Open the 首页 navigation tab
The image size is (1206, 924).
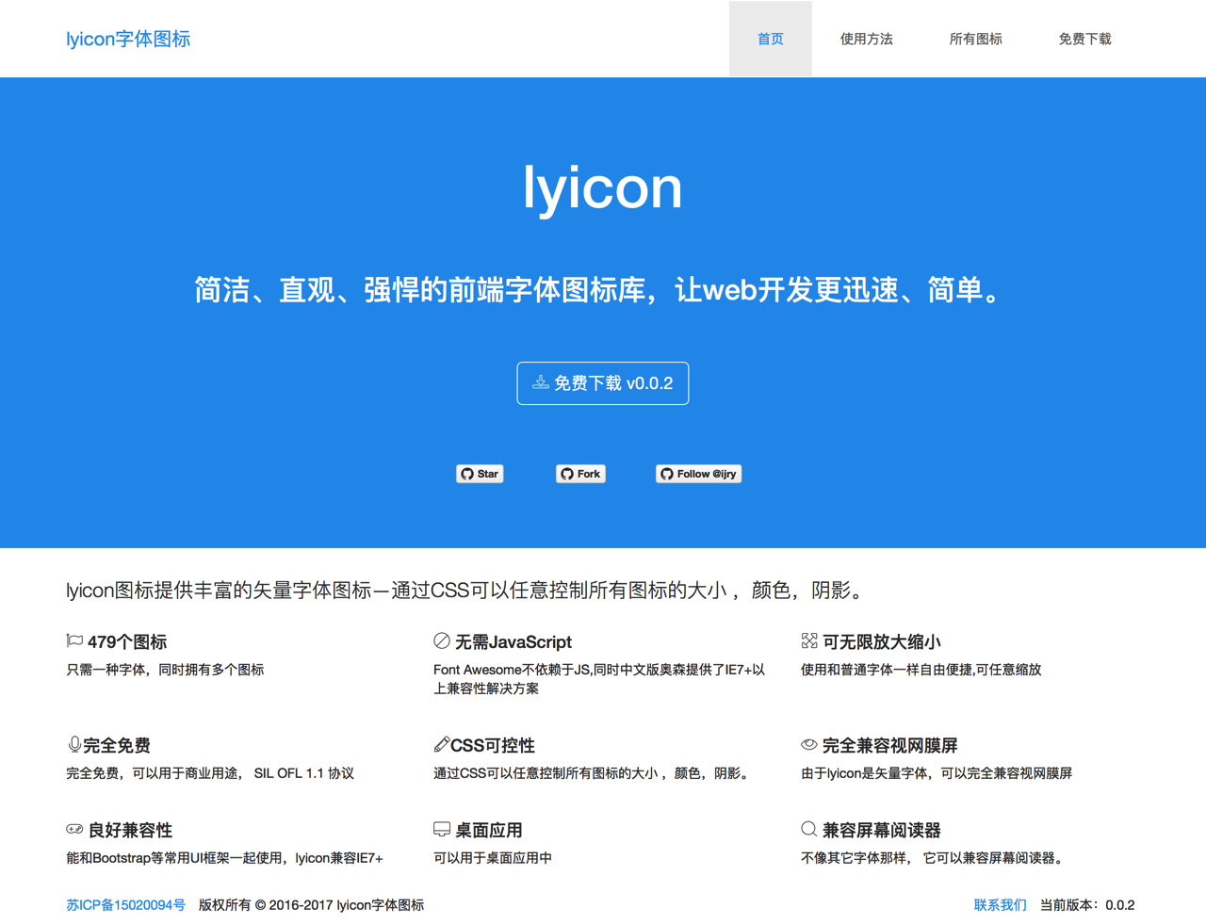771,39
